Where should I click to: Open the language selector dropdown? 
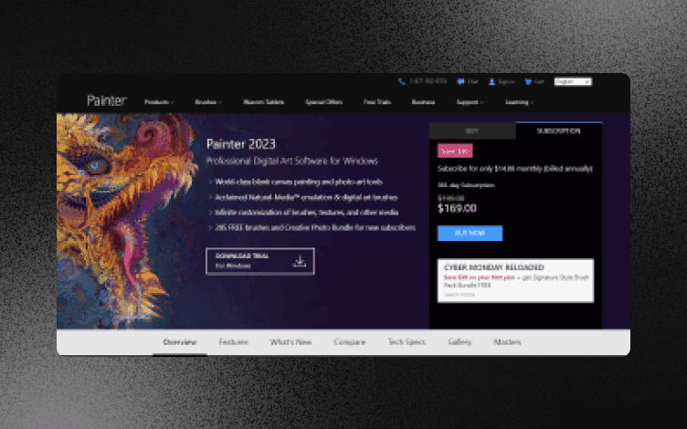pyautogui.click(x=573, y=82)
